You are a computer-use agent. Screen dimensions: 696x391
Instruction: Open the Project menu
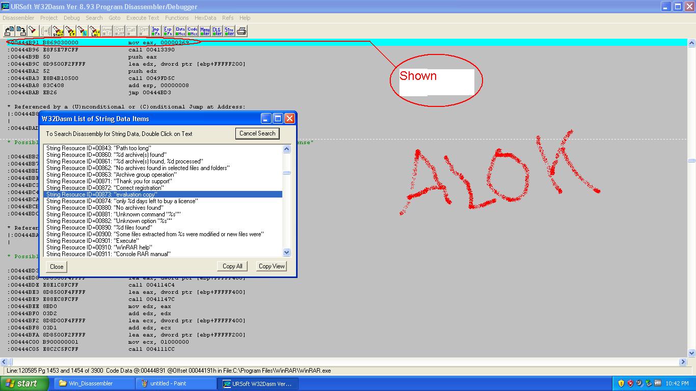(x=49, y=18)
